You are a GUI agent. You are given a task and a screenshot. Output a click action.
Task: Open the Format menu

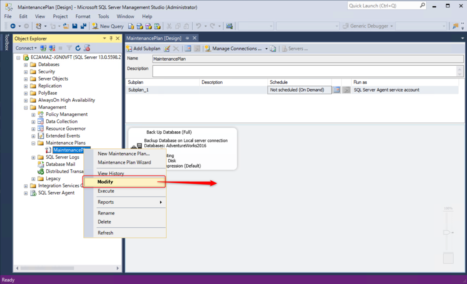pos(83,16)
